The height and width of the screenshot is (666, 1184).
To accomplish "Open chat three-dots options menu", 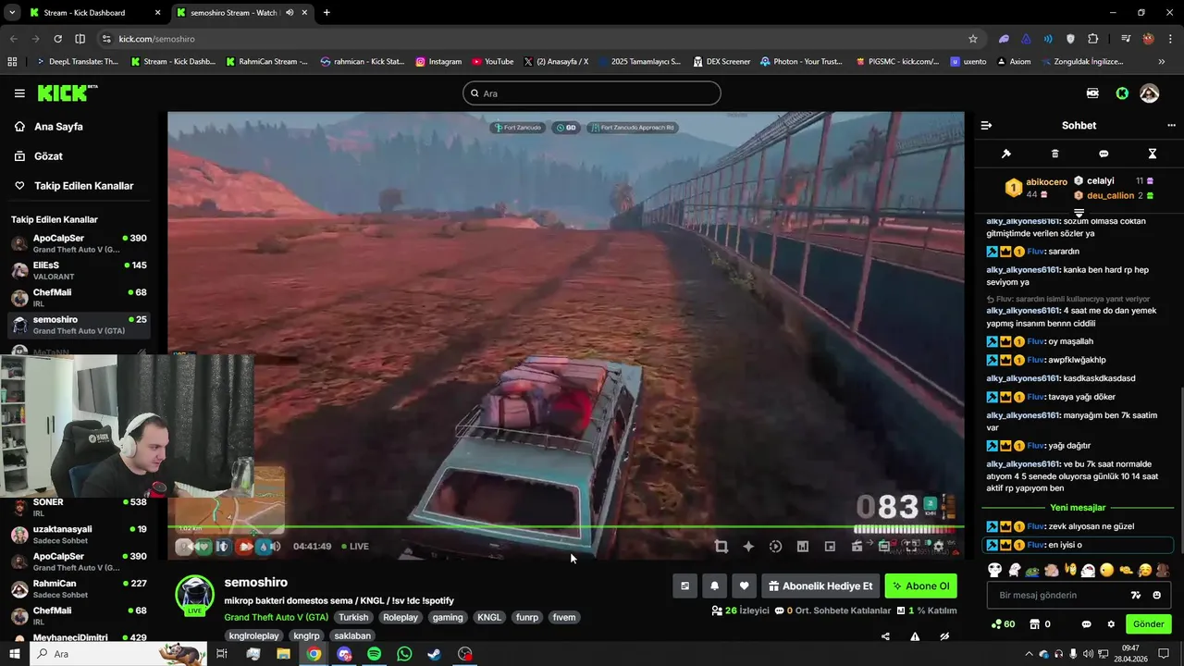I will click(1171, 126).
